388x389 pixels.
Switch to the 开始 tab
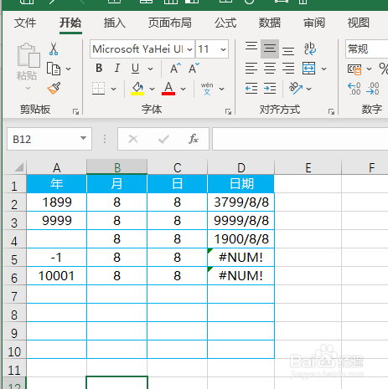click(70, 23)
